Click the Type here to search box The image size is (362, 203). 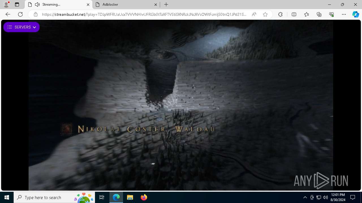click(x=54, y=197)
